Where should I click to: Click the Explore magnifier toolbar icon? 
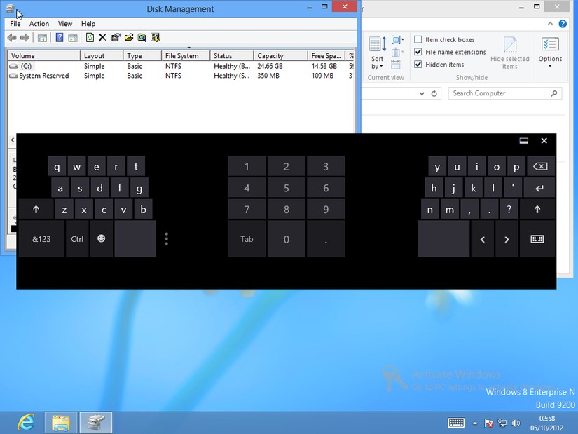click(x=142, y=38)
